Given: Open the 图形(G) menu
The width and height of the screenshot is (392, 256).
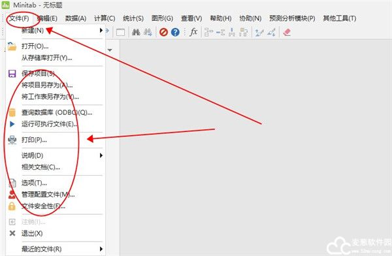Looking at the screenshot, I should tap(162, 18).
